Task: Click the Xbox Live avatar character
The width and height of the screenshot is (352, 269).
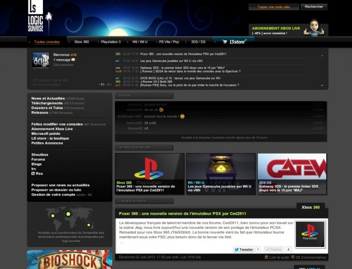Action: click(x=314, y=27)
